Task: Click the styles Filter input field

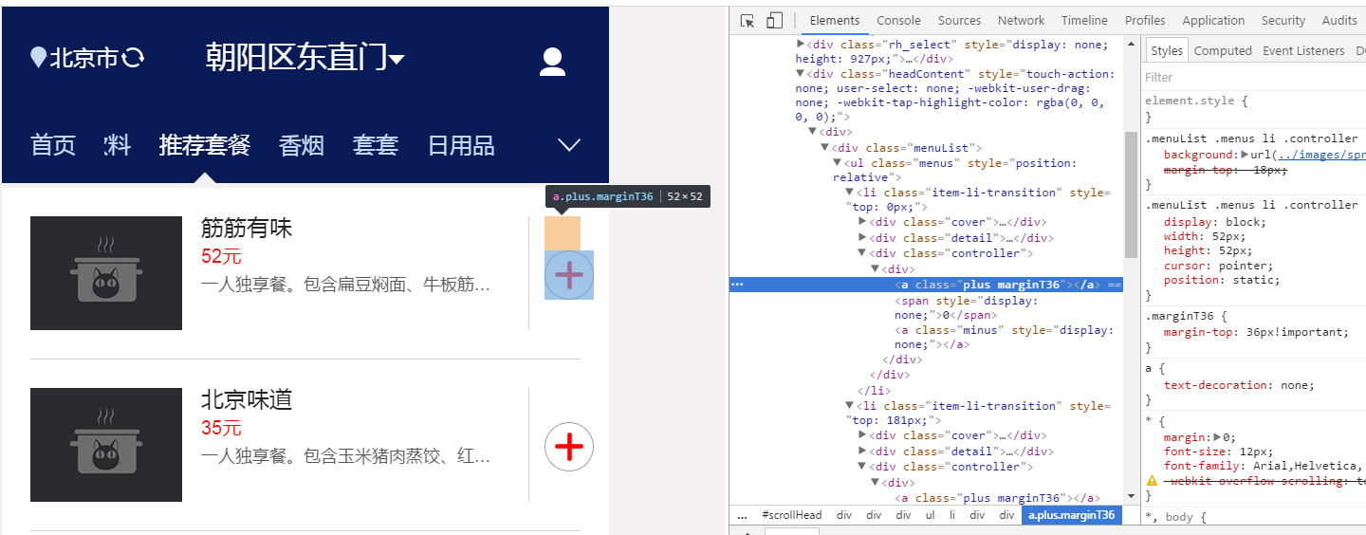Action: [x=1253, y=77]
